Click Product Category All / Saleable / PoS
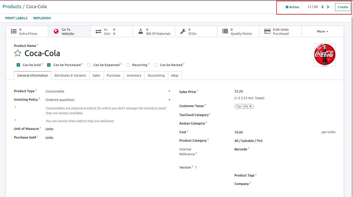353x197 pixels. click(x=248, y=141)
